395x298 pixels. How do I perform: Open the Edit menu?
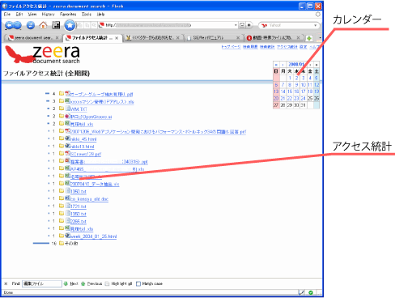[19, 15]
